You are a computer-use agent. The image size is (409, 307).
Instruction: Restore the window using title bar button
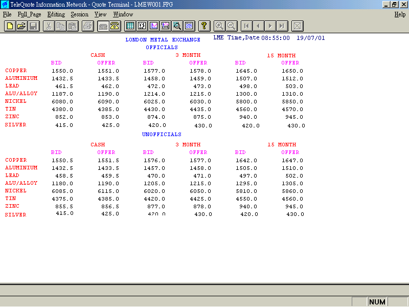(x=394, y=5)
